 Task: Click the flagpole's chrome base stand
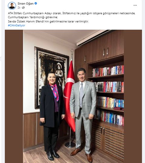70,145
